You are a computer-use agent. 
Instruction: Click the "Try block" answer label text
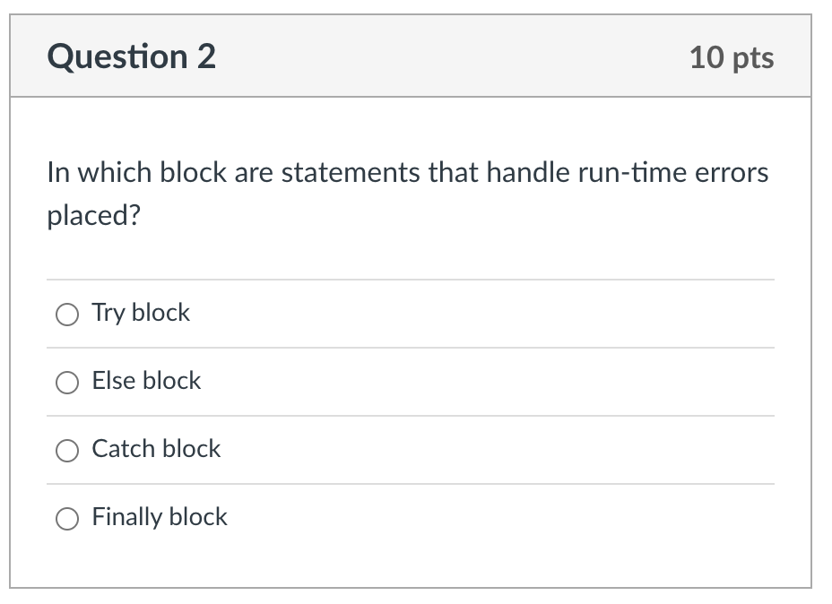click(141, 313)
